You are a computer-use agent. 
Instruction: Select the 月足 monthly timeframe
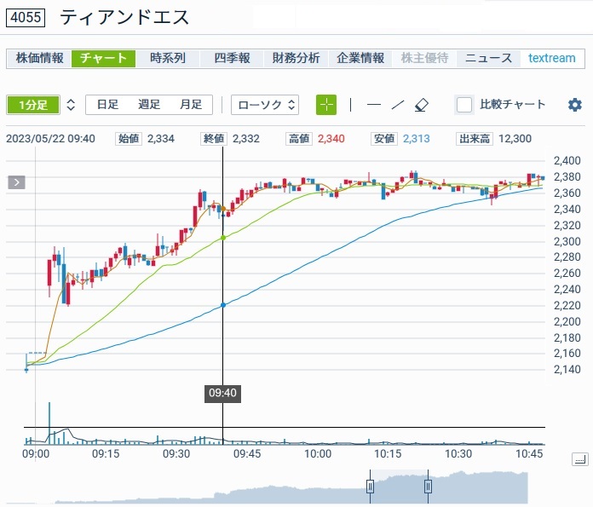190,105
